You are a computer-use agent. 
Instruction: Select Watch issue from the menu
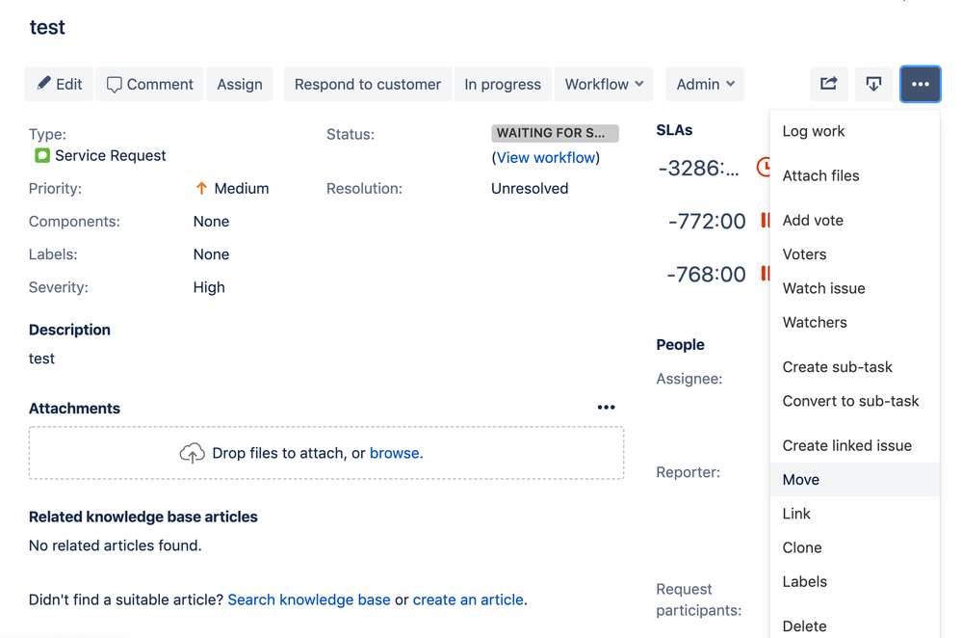pyautogui.click(x=823, y=287)
